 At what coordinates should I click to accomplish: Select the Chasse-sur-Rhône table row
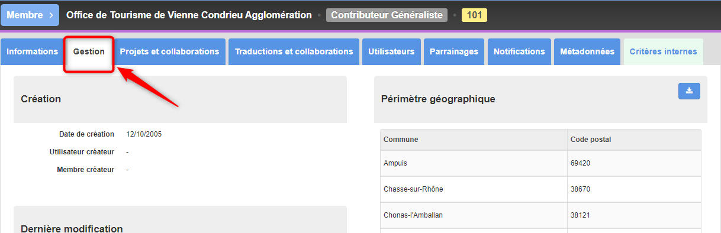tap(540, 189)
